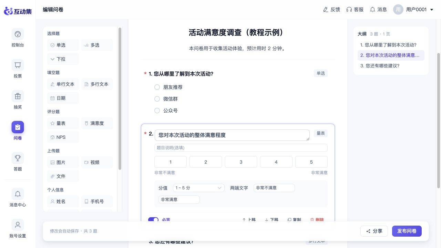
Task: Click the 用户0001 avatar
Action: [398, 10]
